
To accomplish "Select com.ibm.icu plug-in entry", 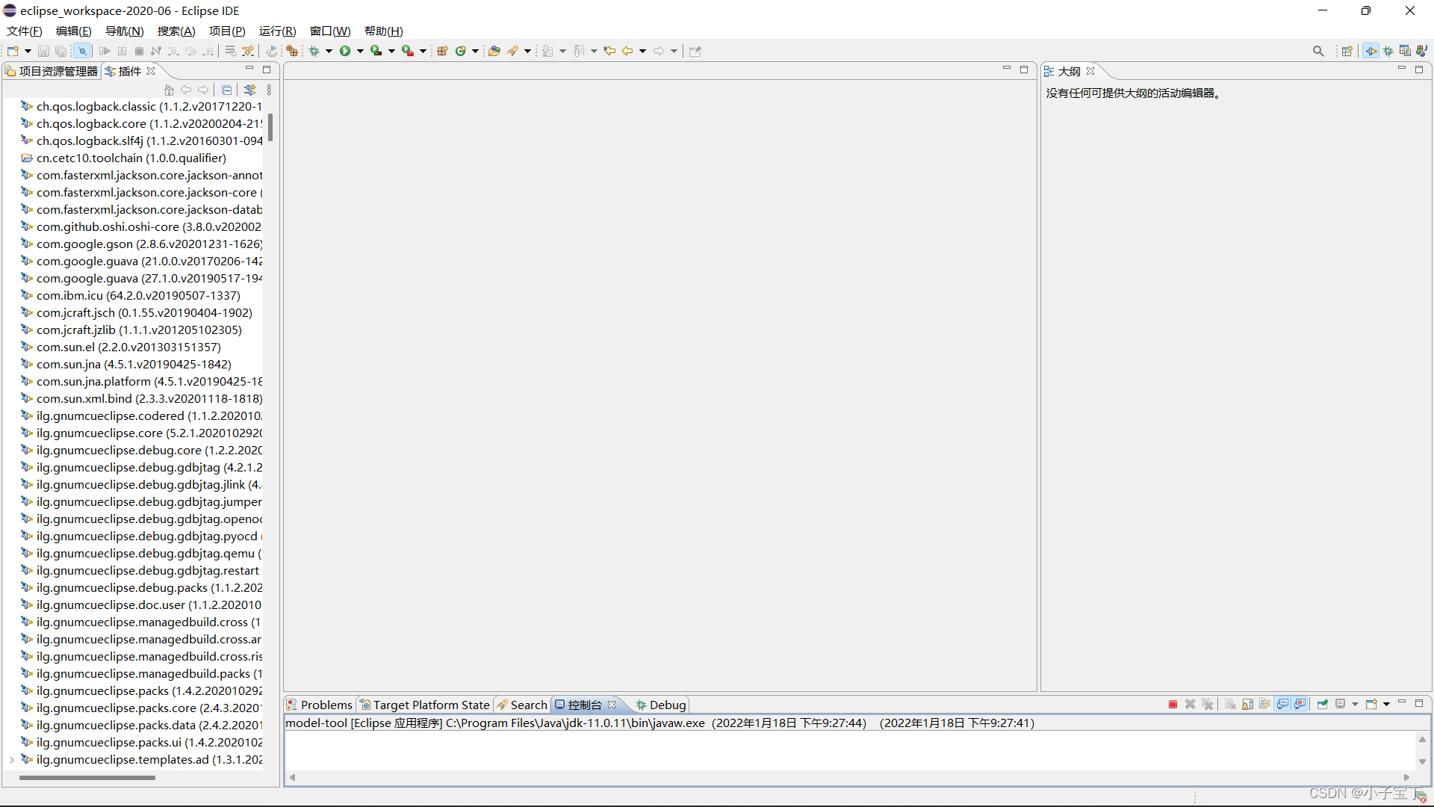I will click(131, 295).
